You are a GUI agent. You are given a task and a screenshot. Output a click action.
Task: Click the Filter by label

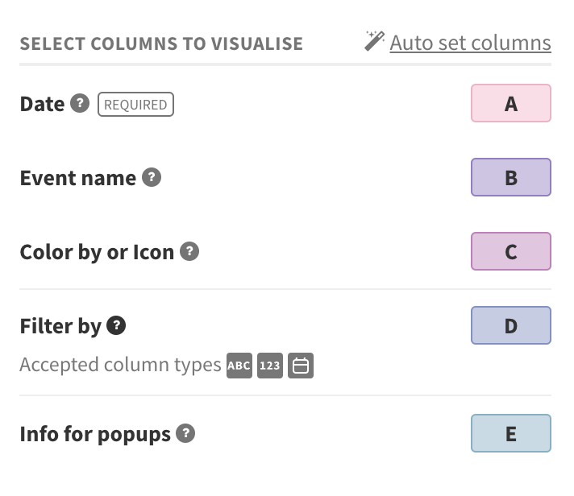coord(60,326)
